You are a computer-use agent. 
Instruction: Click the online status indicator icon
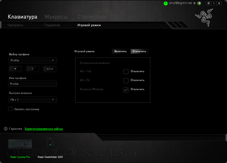coord(199,3)
